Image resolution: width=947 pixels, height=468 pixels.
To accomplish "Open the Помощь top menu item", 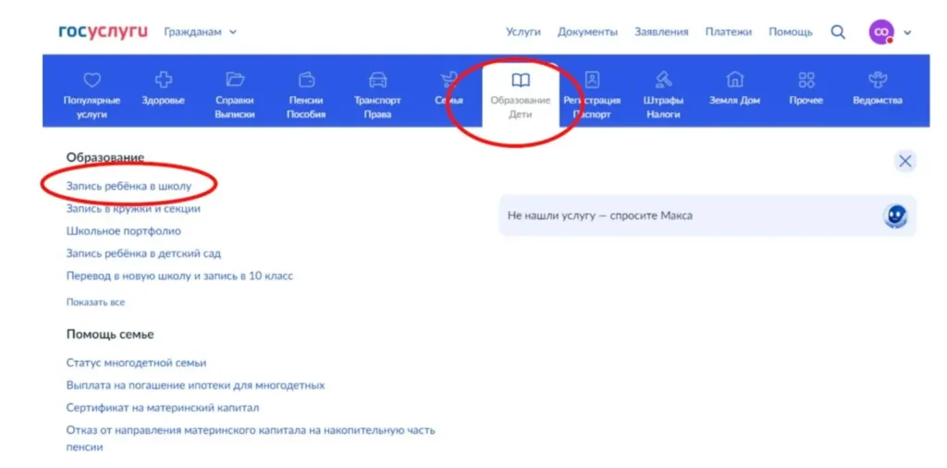I will click(x=790, y=32).
